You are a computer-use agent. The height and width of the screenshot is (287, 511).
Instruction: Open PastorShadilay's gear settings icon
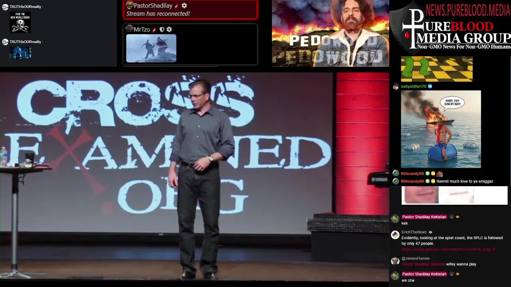(184, 6)
